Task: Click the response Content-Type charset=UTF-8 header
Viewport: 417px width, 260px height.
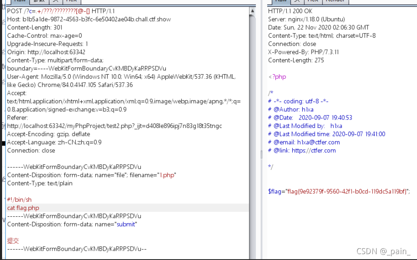Action: [x=322, y=36]
